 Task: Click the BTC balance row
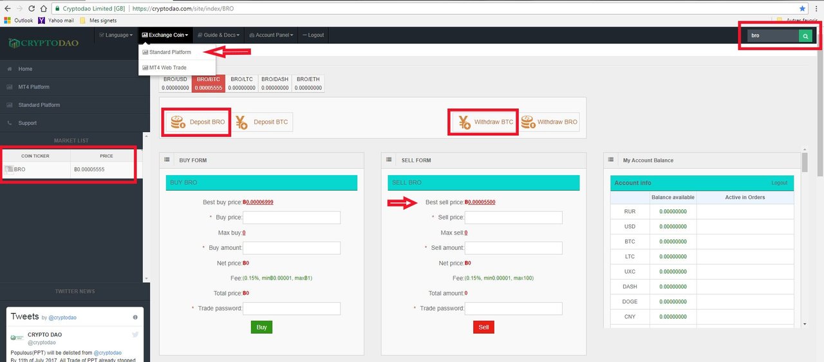(x=702, y=242)
